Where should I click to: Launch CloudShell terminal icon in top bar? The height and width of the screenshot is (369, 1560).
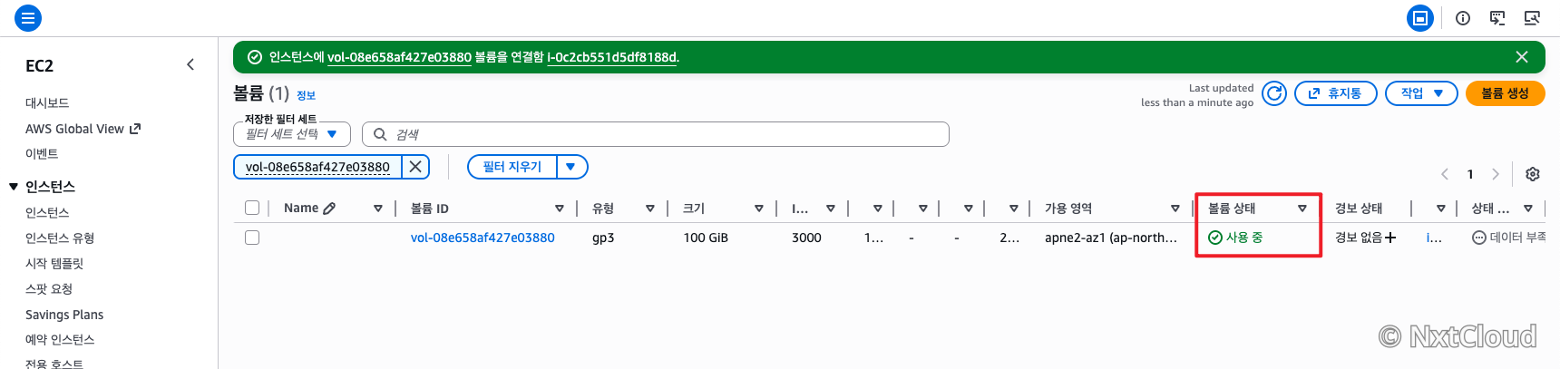(1497, 17)
